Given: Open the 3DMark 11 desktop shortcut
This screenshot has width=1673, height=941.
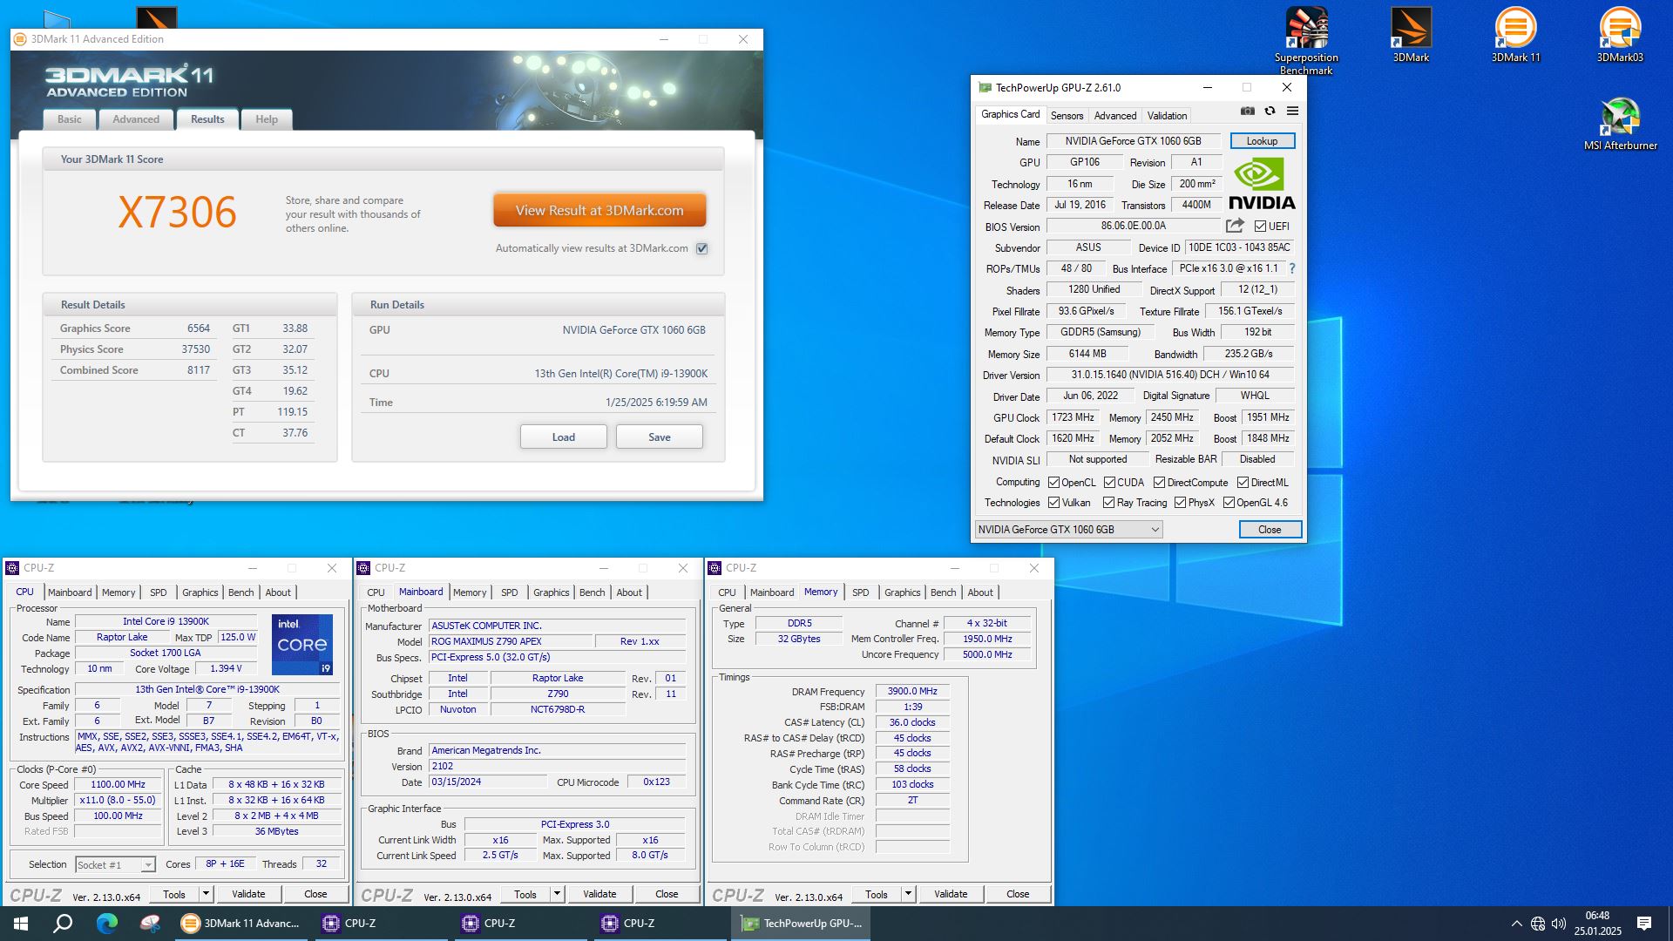Looking at the screenshot, I should pos(1515,35).
